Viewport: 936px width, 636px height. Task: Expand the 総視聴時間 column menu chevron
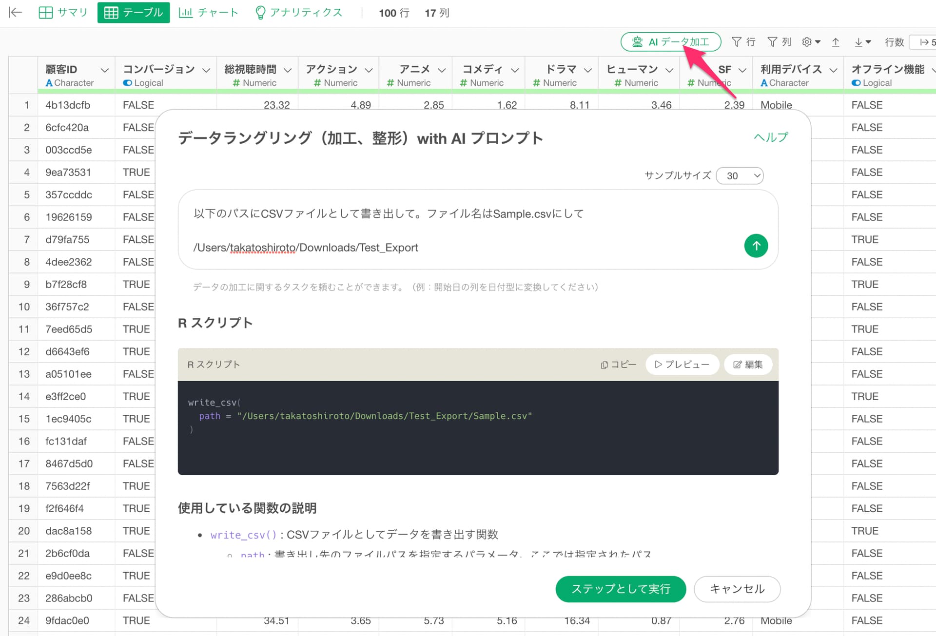pos(288,70)
